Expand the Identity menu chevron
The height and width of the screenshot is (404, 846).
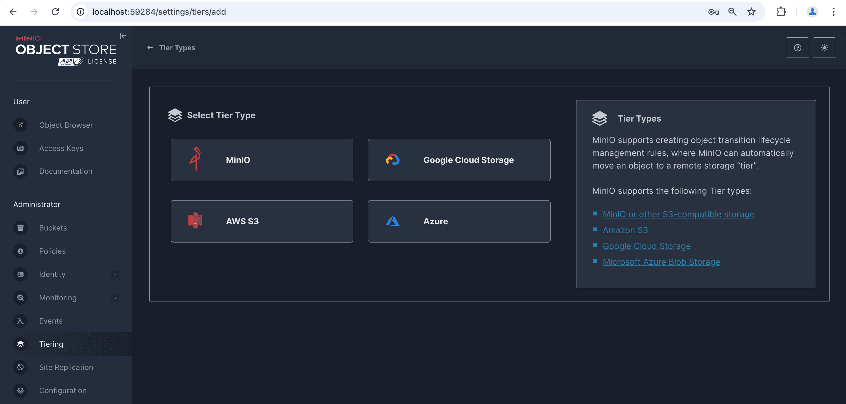click(115, 275)
